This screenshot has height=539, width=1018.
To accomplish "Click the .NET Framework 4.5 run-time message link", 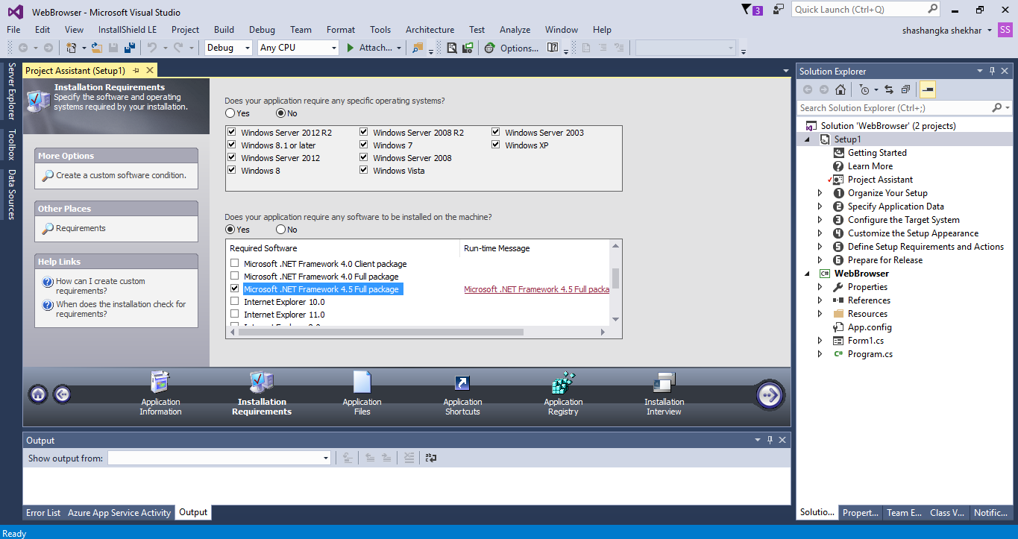I will (536, 289).
